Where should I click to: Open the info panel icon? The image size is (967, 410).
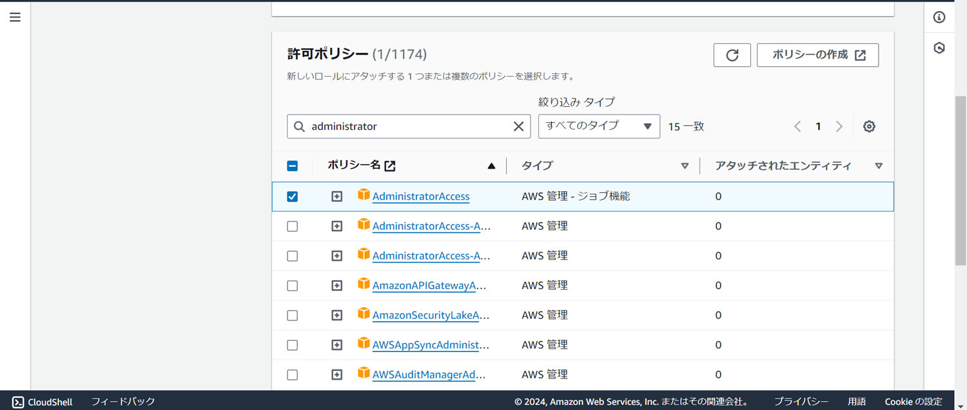pos(939,17)
